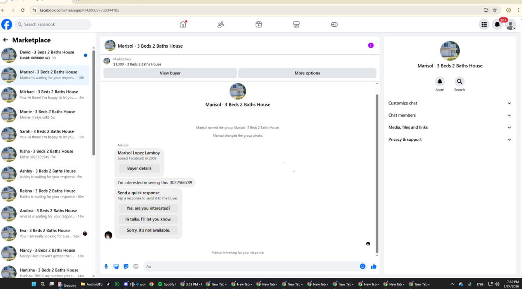Choose a sticker from the sticker icon

pos(126,267)
